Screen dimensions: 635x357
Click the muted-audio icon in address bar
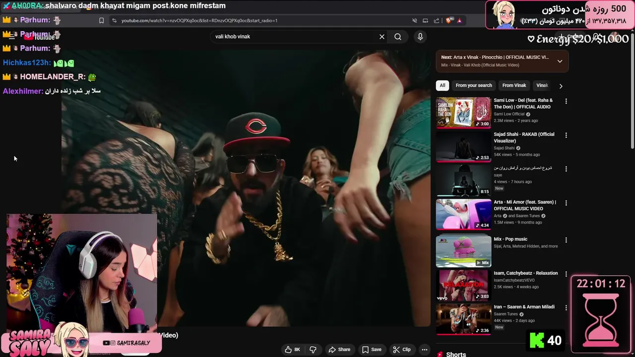[x=414, y=20]
